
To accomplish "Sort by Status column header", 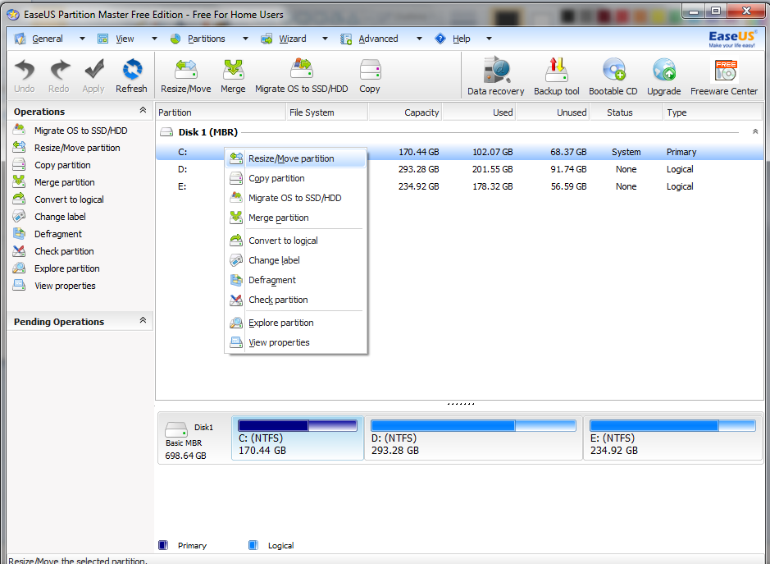I will click(626, 112).
